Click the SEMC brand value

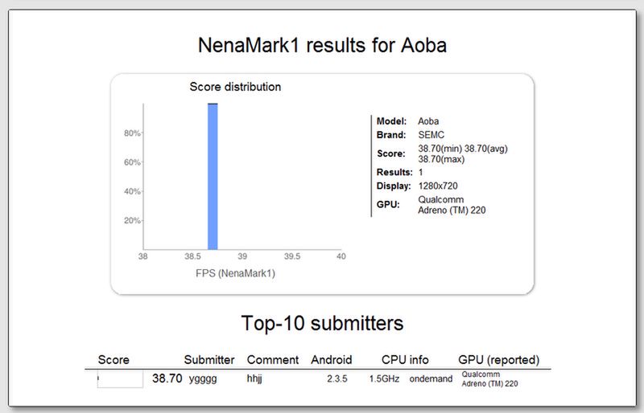point(431,135)
